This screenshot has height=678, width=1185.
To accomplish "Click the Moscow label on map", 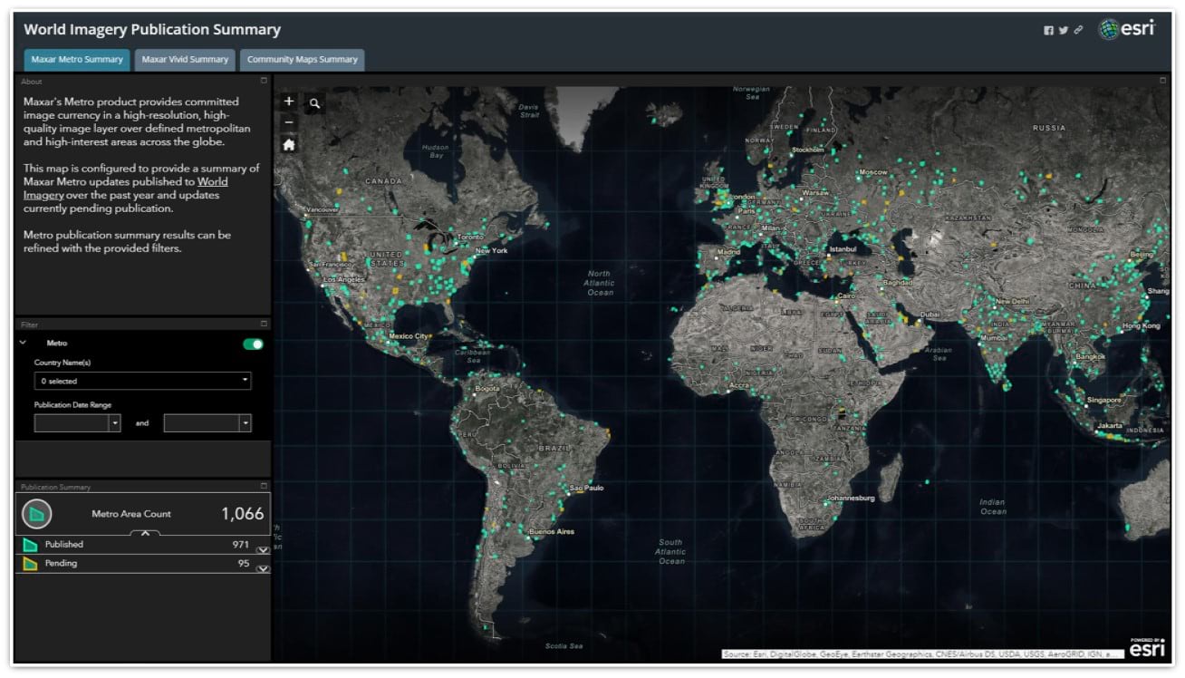I will click(873, 172).
